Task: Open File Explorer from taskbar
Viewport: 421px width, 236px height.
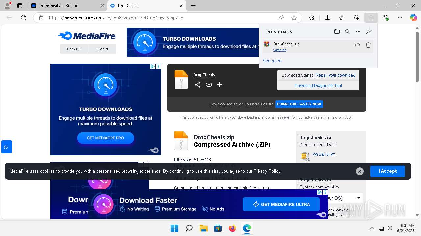Action: click(203, 228)
